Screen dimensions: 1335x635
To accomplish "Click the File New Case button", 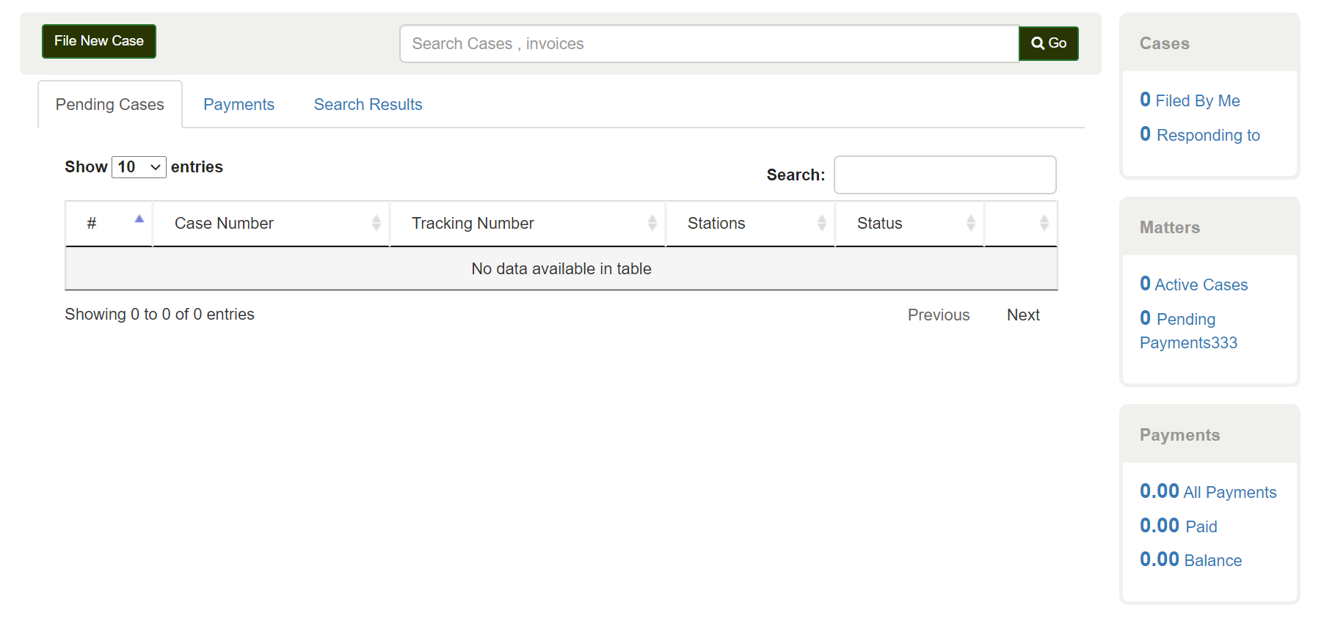I will 98,41.
